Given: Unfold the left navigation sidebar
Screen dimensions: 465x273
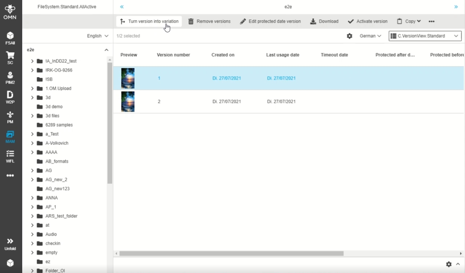Looking at the screenshot, I should tap(11, 244).
